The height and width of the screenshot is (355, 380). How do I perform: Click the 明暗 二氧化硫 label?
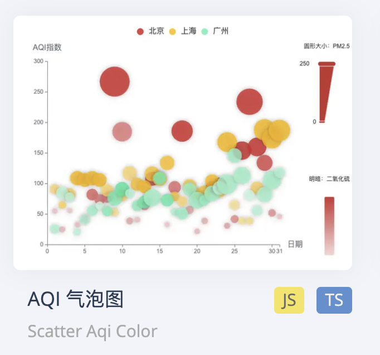[329, 179]
